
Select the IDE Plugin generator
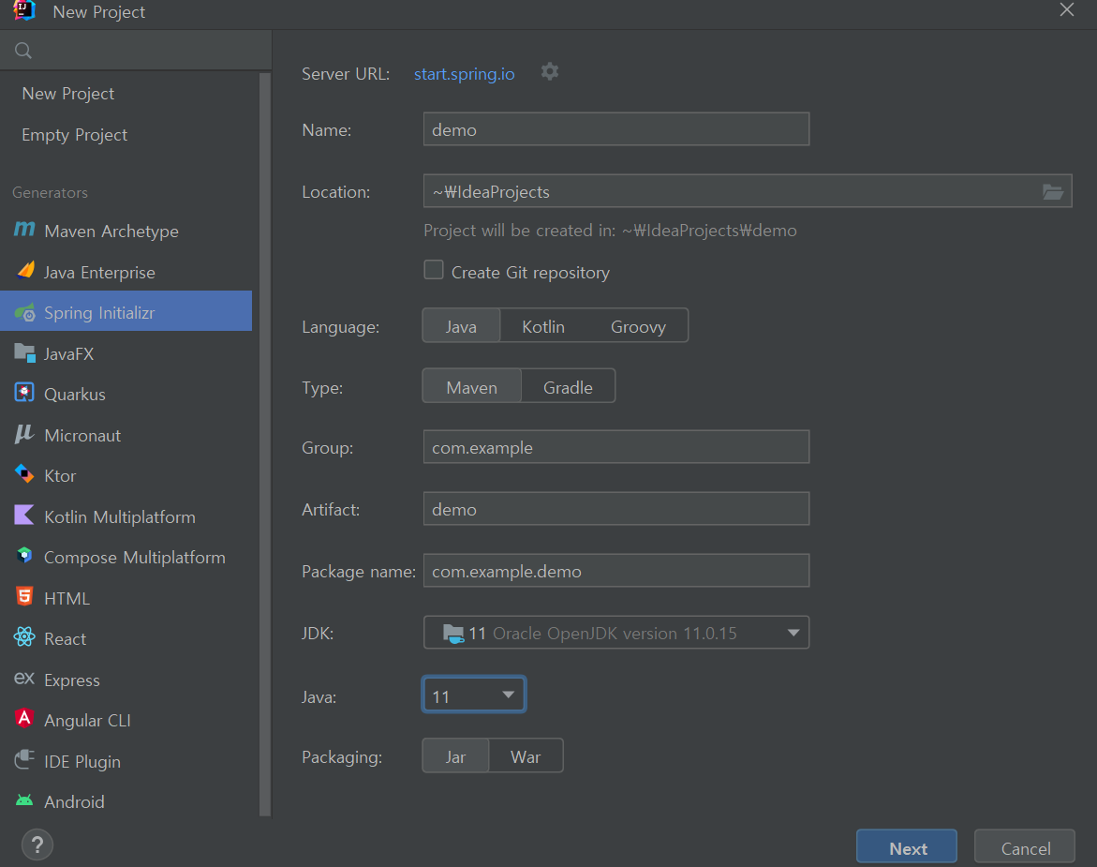pyautogui.click(x=126, y=761)
